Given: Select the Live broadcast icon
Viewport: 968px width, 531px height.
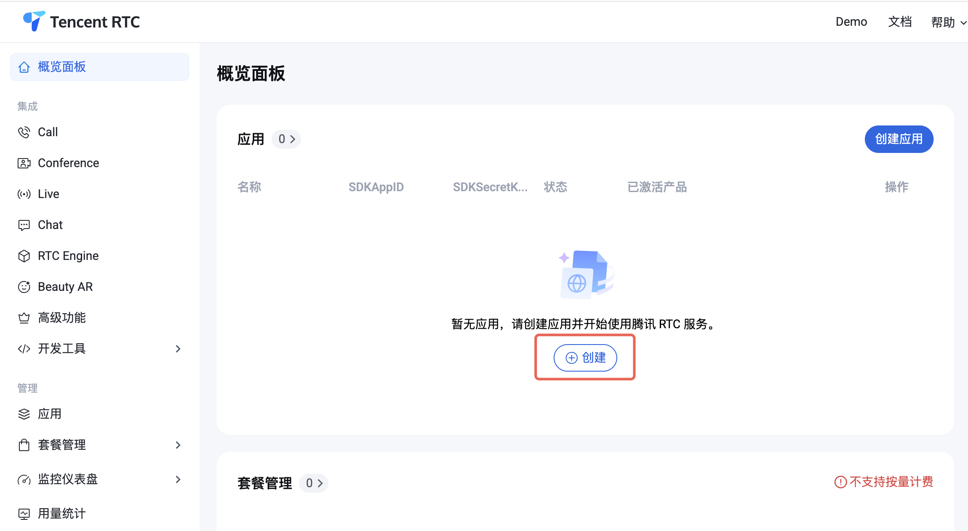Looking at the screenshot, I should (24, 194).
